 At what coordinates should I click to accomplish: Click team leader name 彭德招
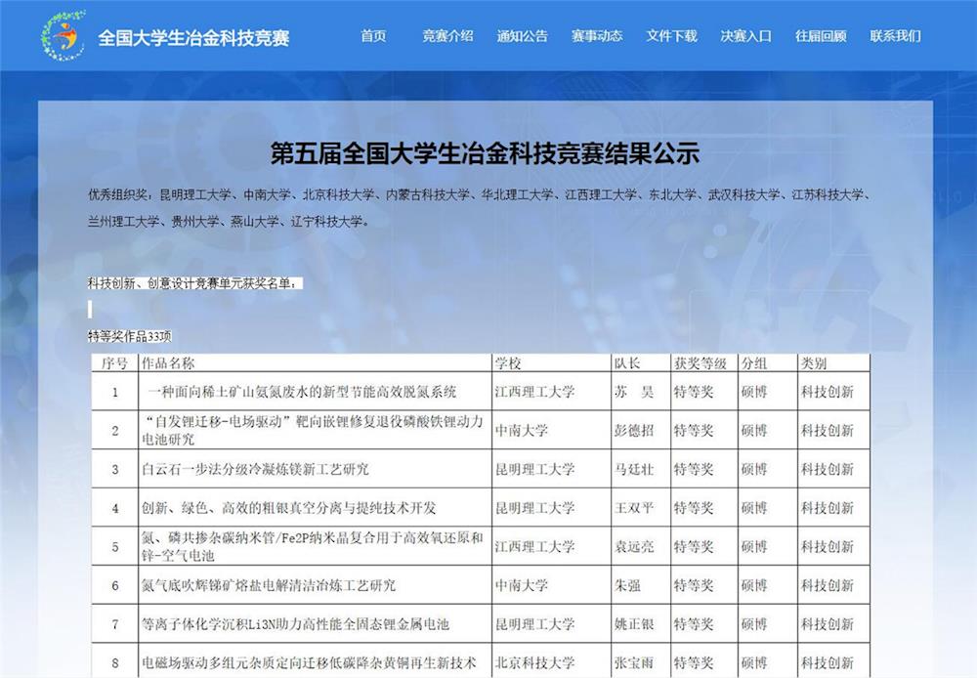pyautogui.click(x=633, y=430)
